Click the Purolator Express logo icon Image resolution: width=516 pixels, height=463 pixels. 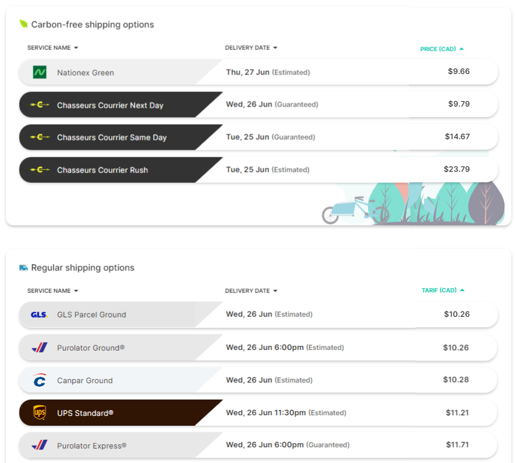point(40,445)
